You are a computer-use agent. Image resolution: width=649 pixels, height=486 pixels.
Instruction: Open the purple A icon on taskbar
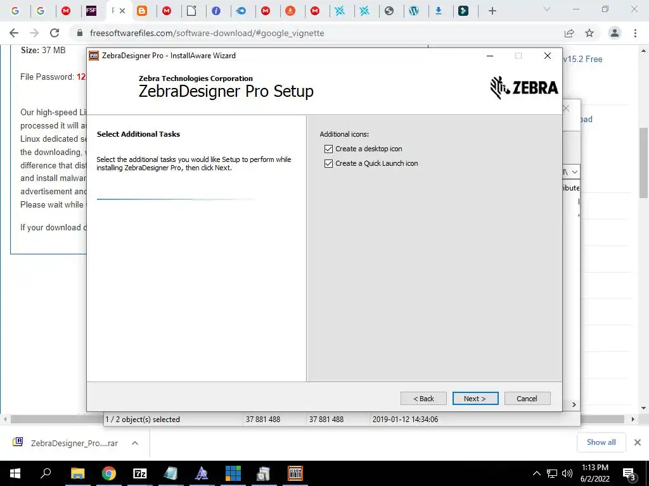pyautogui.click(x=202, y=473)
